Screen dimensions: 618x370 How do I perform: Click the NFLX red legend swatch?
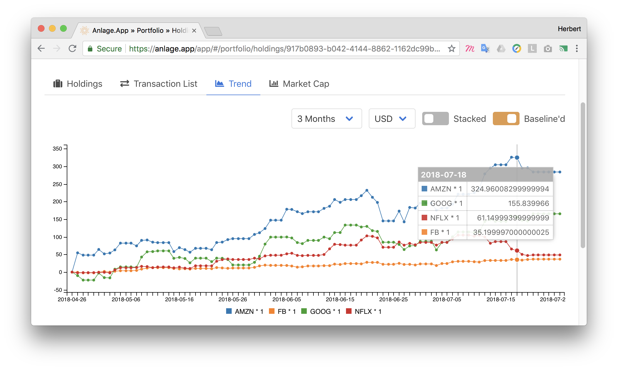pos(349,311)
